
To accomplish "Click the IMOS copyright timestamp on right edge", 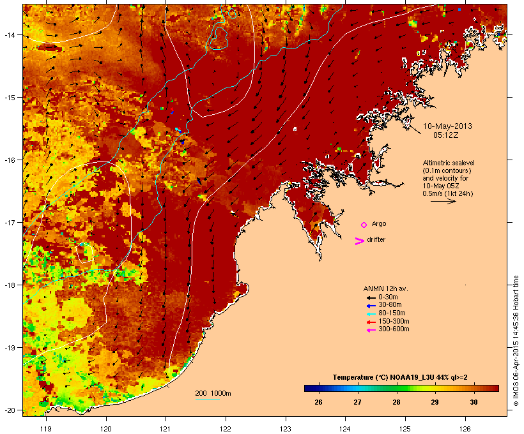I will click(x=516, y=341).
